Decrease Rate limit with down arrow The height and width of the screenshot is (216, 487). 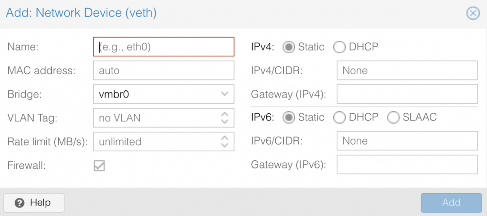click(x=224, y=145)
